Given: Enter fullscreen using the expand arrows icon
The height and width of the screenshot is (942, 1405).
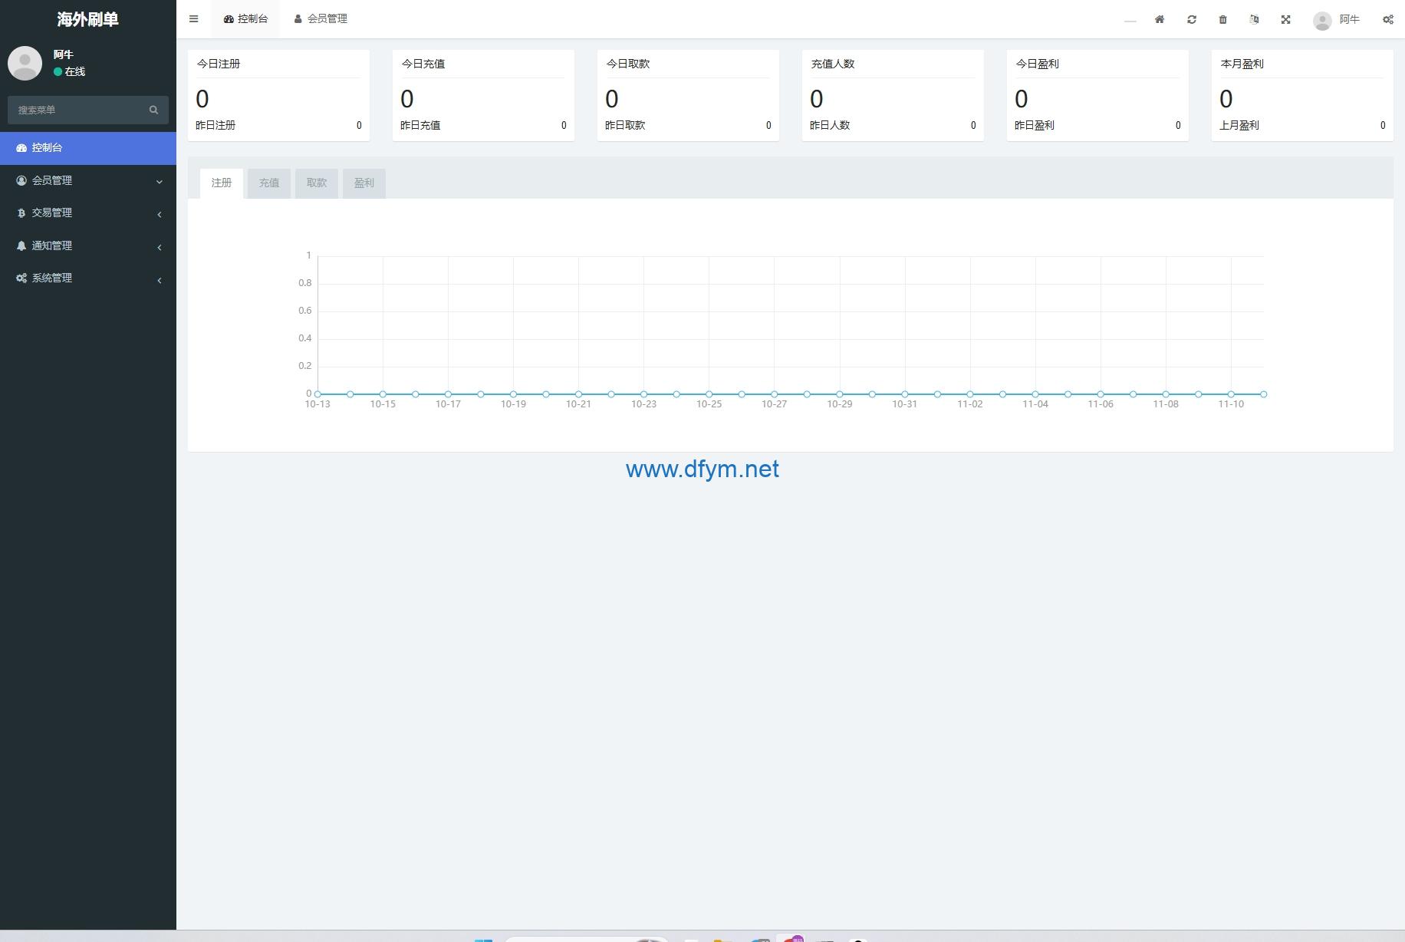Looking at the screenshot, I should [x=1286, y=19].
